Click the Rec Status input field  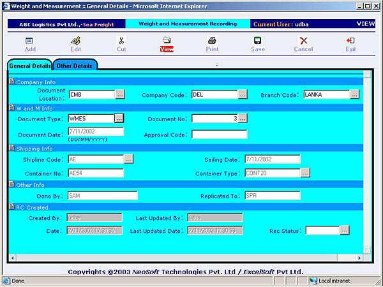pyautogui.click(x=322, y=230)
